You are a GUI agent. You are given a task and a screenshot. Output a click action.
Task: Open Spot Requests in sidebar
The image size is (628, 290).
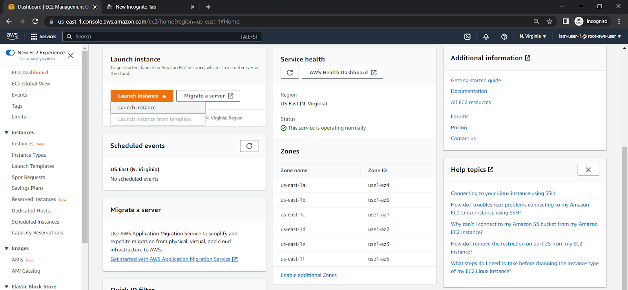(28, 177)
